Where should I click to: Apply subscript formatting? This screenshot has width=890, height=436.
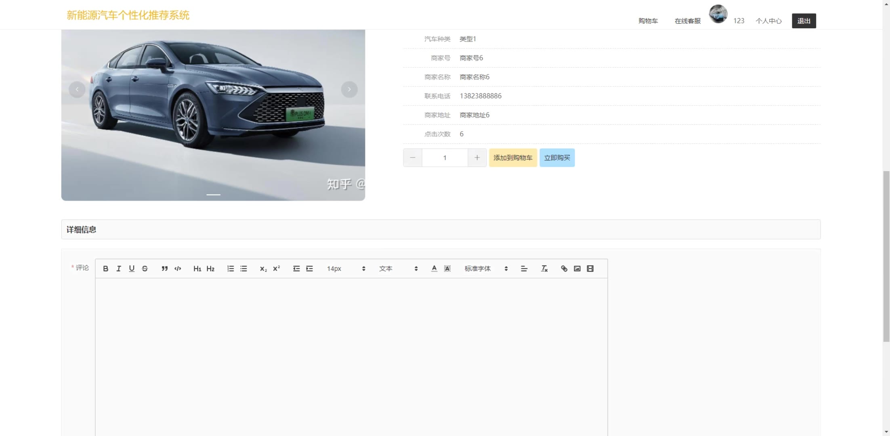tap(263, 268)
